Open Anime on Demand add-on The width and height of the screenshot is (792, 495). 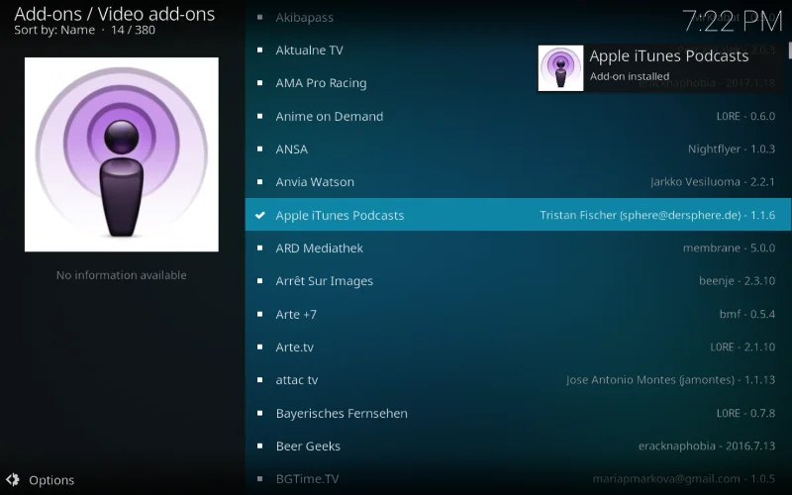[518, 116]
